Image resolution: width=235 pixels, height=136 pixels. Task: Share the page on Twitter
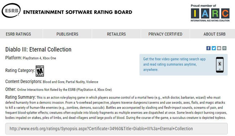click(214, 48)
